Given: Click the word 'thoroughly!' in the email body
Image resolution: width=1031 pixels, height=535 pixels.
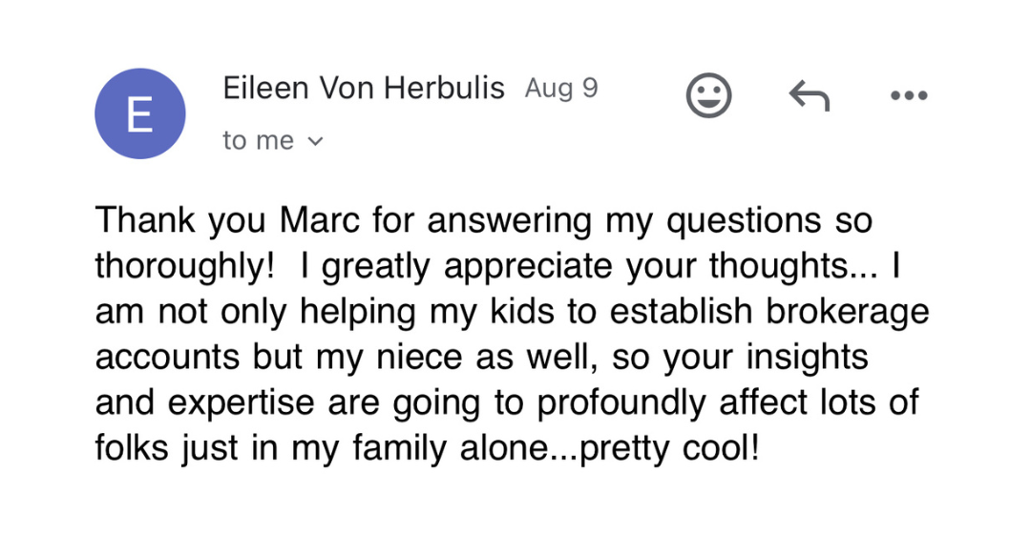Looking at the screenshot, I should coord(185,267).
